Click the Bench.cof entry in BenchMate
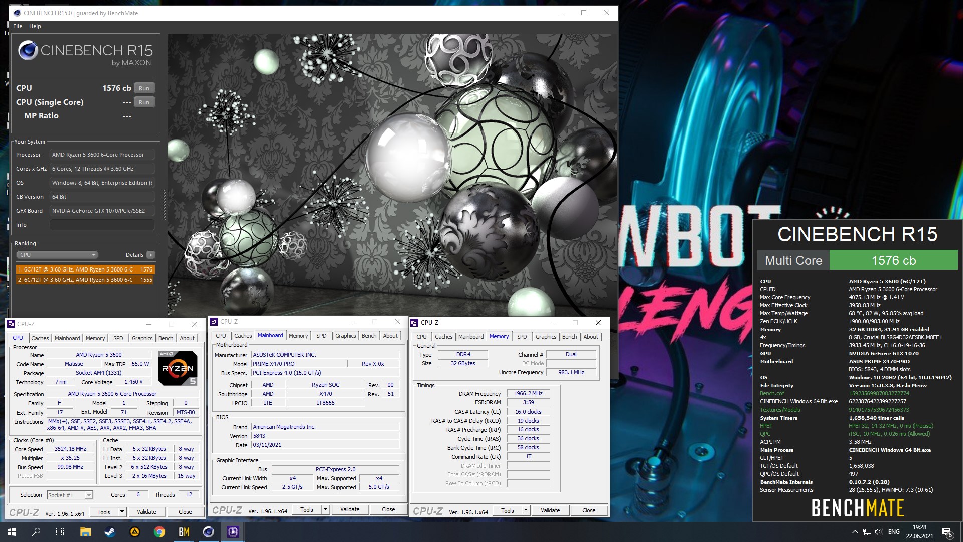This screenshot has height=542, width=963. (x=772, y=394)
